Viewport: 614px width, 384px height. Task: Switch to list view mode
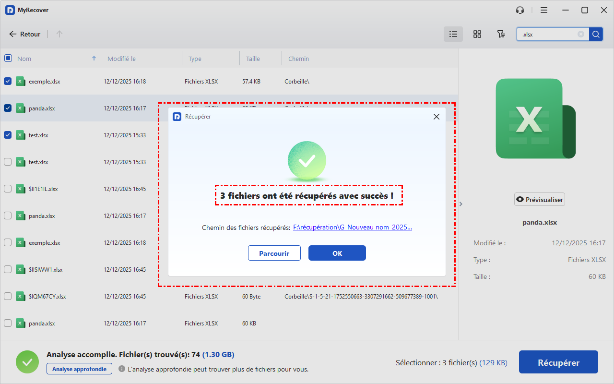point(453,34)
